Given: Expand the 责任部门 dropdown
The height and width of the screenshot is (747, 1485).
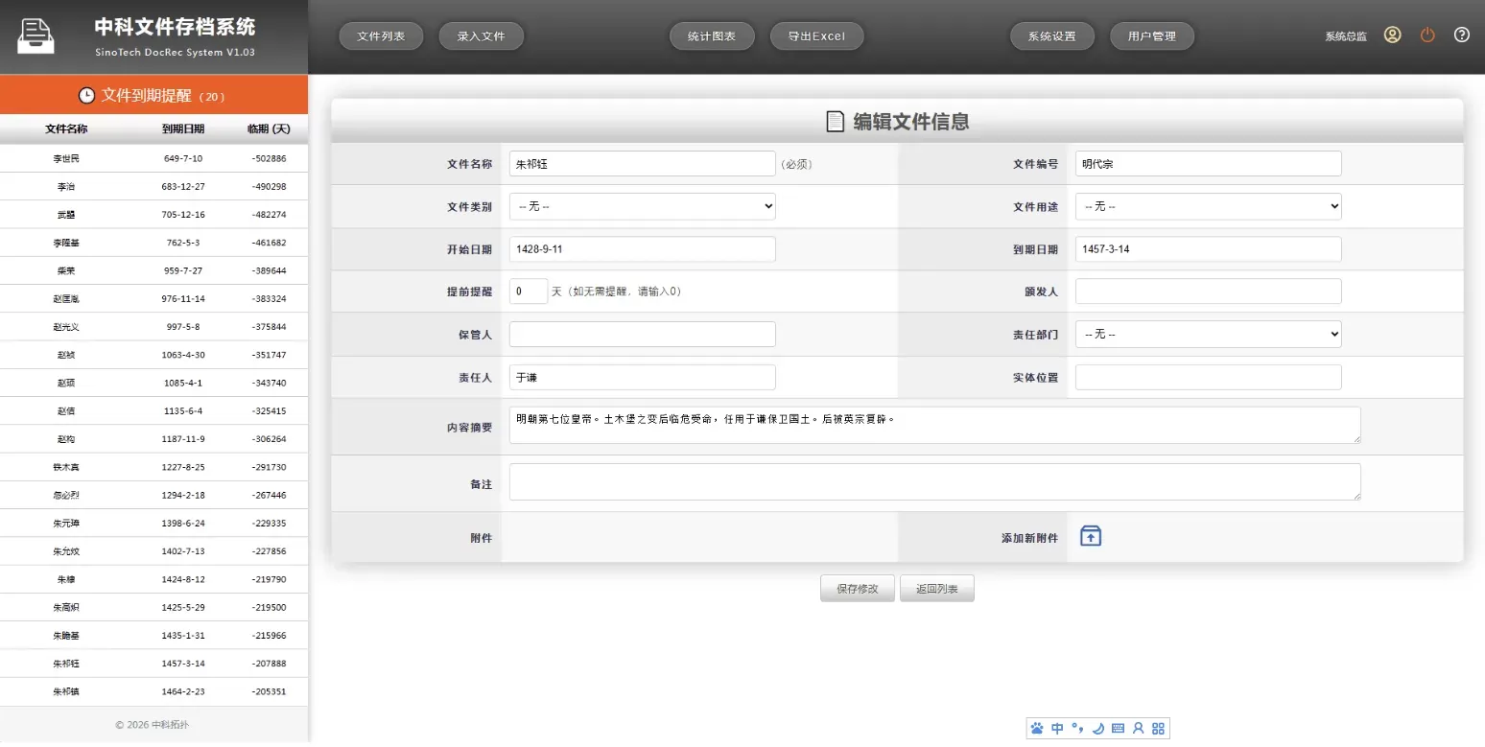Looking at the screenshot, I should coord(1208,334).
